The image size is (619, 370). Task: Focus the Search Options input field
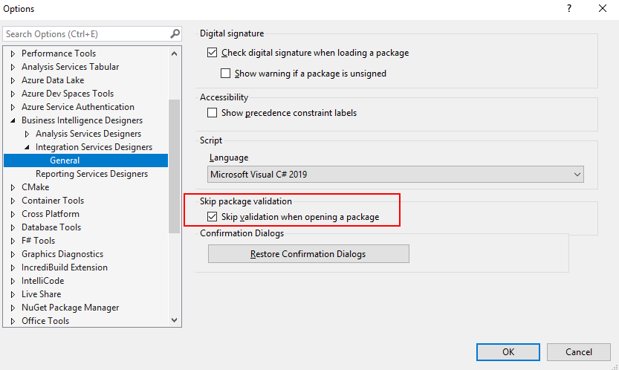(87, 34)
